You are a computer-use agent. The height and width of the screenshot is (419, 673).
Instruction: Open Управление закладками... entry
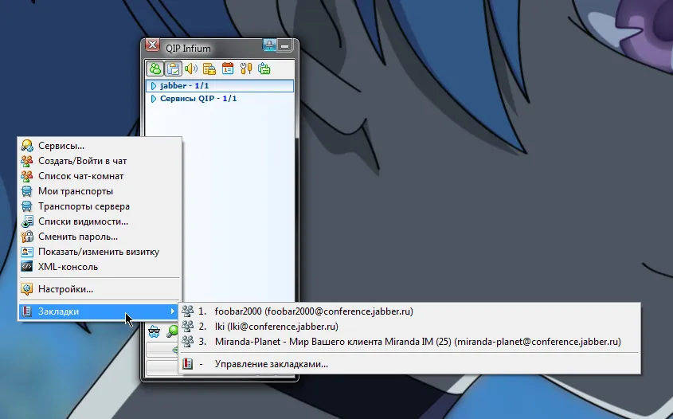point(409,364)
